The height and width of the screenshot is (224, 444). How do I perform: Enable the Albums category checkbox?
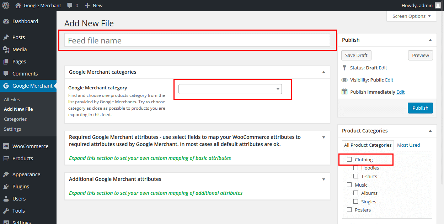click(355, 193)
